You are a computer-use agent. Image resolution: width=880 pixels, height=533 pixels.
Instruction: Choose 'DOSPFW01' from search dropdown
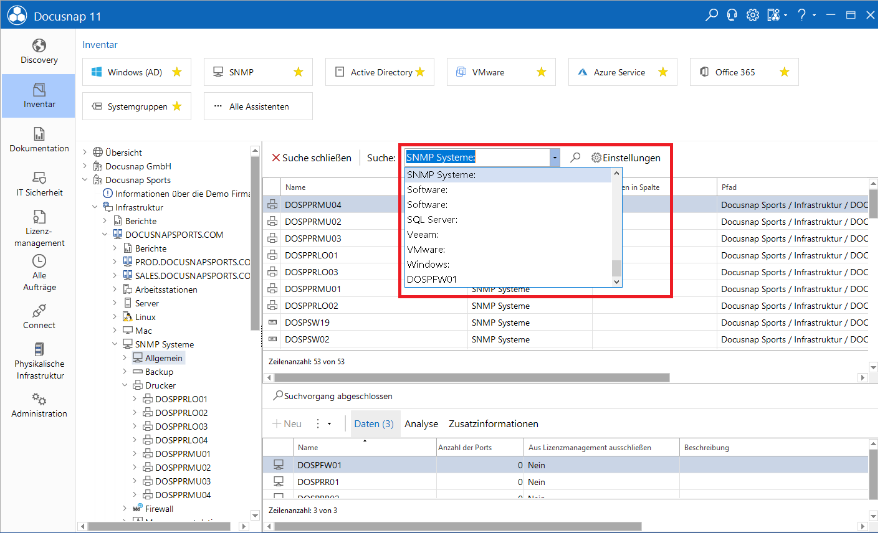coord(509,280)
